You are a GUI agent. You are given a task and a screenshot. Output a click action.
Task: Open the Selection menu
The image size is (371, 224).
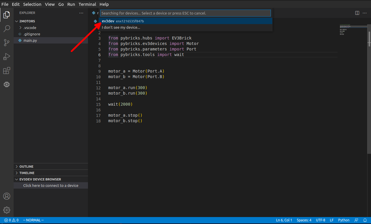point(32,4)
